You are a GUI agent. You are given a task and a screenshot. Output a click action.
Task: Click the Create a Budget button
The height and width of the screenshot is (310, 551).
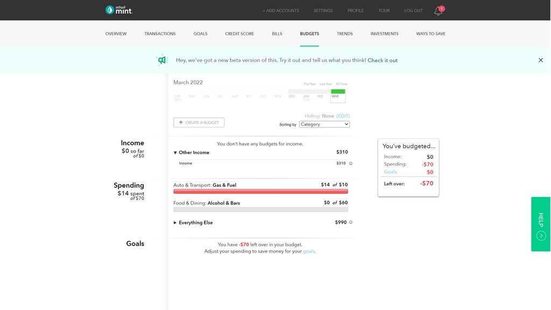click(x=199, y=122)
